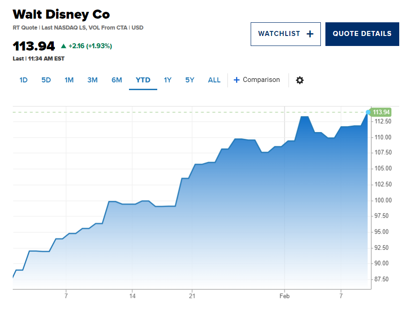Click the green 113.94 price label on axis
412x310 pixels.
tap(381, 112)
